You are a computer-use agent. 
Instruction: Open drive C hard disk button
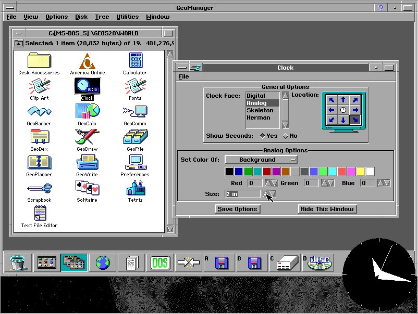pos(285,263)
